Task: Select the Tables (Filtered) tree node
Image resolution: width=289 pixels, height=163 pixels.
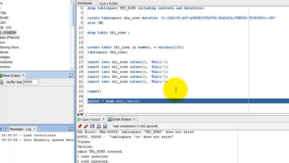Action: 9,38
